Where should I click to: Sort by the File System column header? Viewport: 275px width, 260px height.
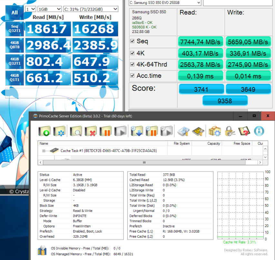coord(180,143)
